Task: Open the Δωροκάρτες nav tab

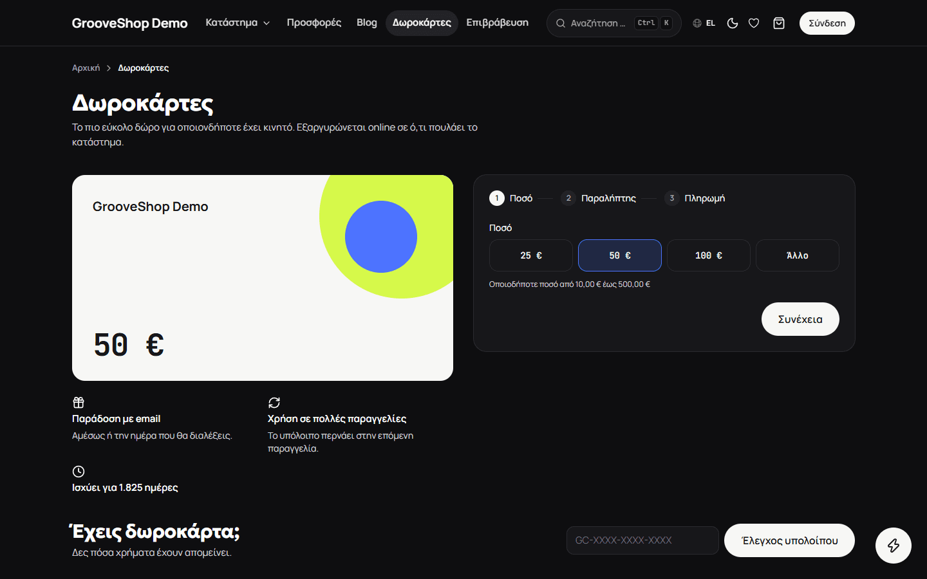Action: pyautogui.click(x=422, y=23)
